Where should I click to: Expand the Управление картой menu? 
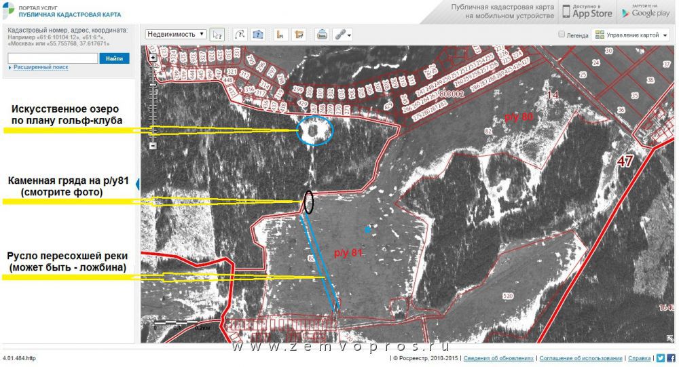pos(631,35)
